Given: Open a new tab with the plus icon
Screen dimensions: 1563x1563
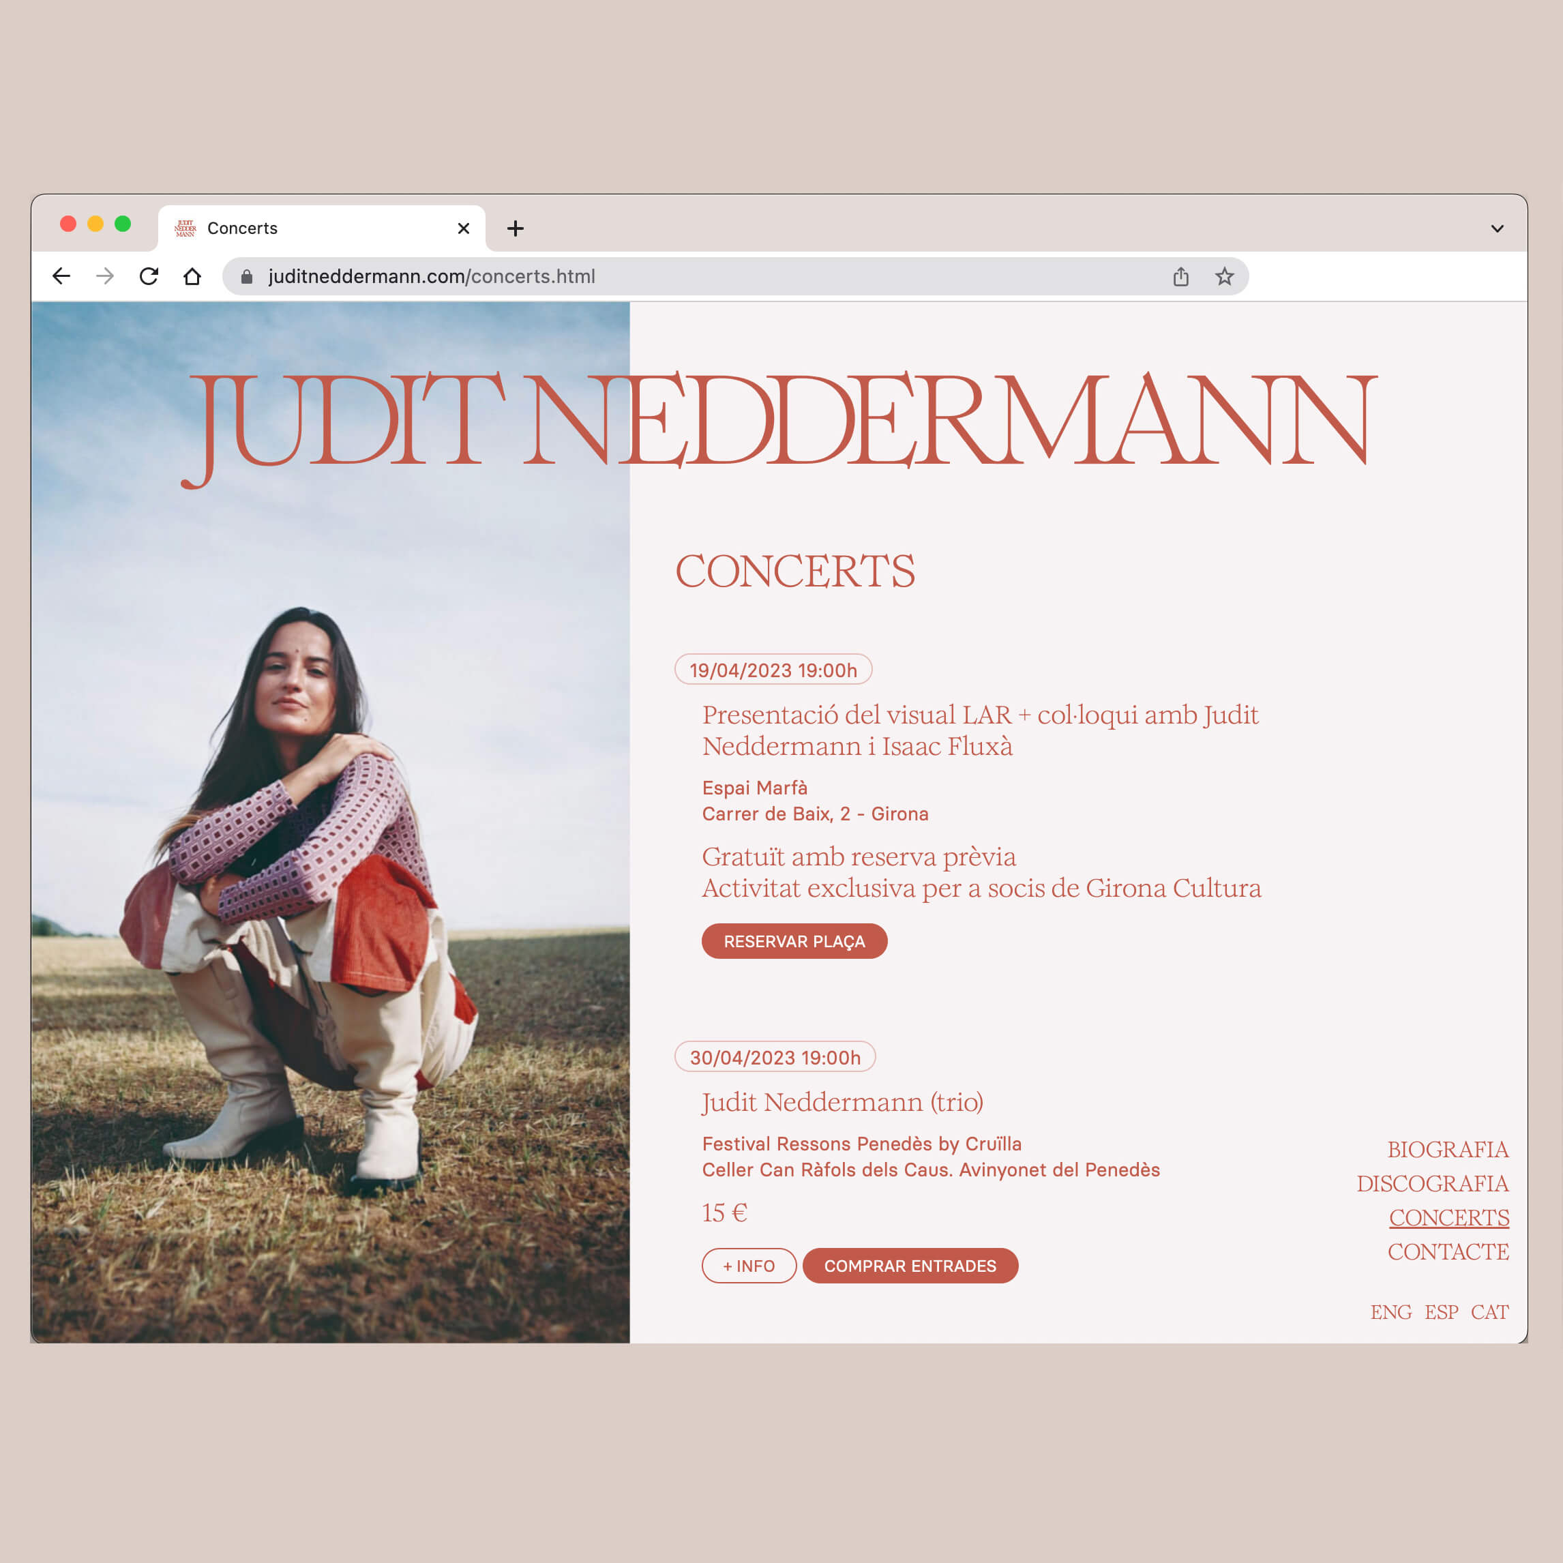Looking at the screenshot, I should 516,229.
